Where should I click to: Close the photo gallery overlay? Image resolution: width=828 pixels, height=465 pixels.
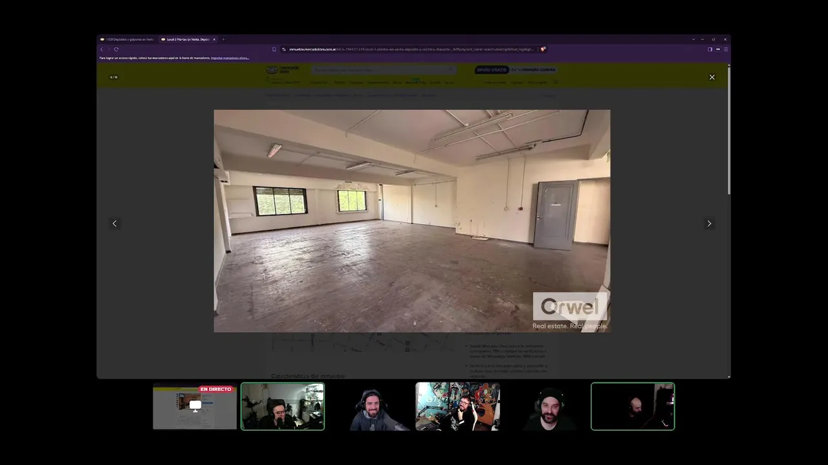[712, 77]
